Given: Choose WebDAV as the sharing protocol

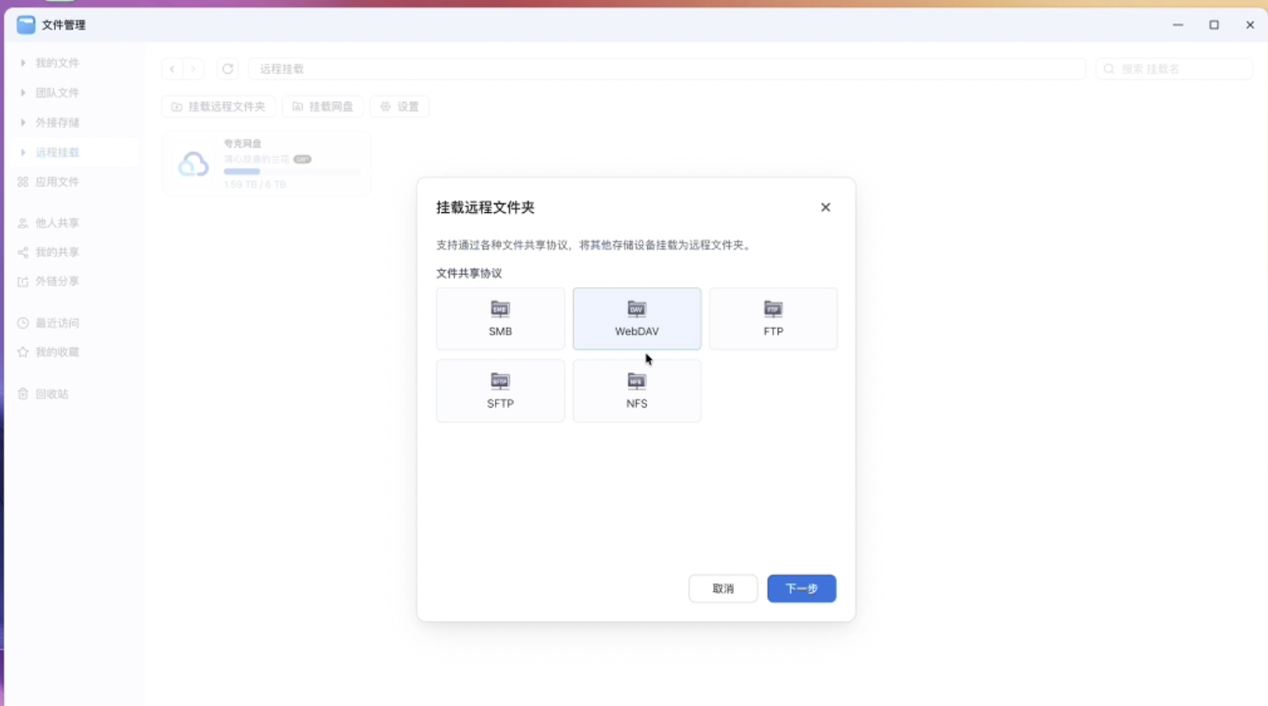Looking at the screenshot, I should pos(637,318).
